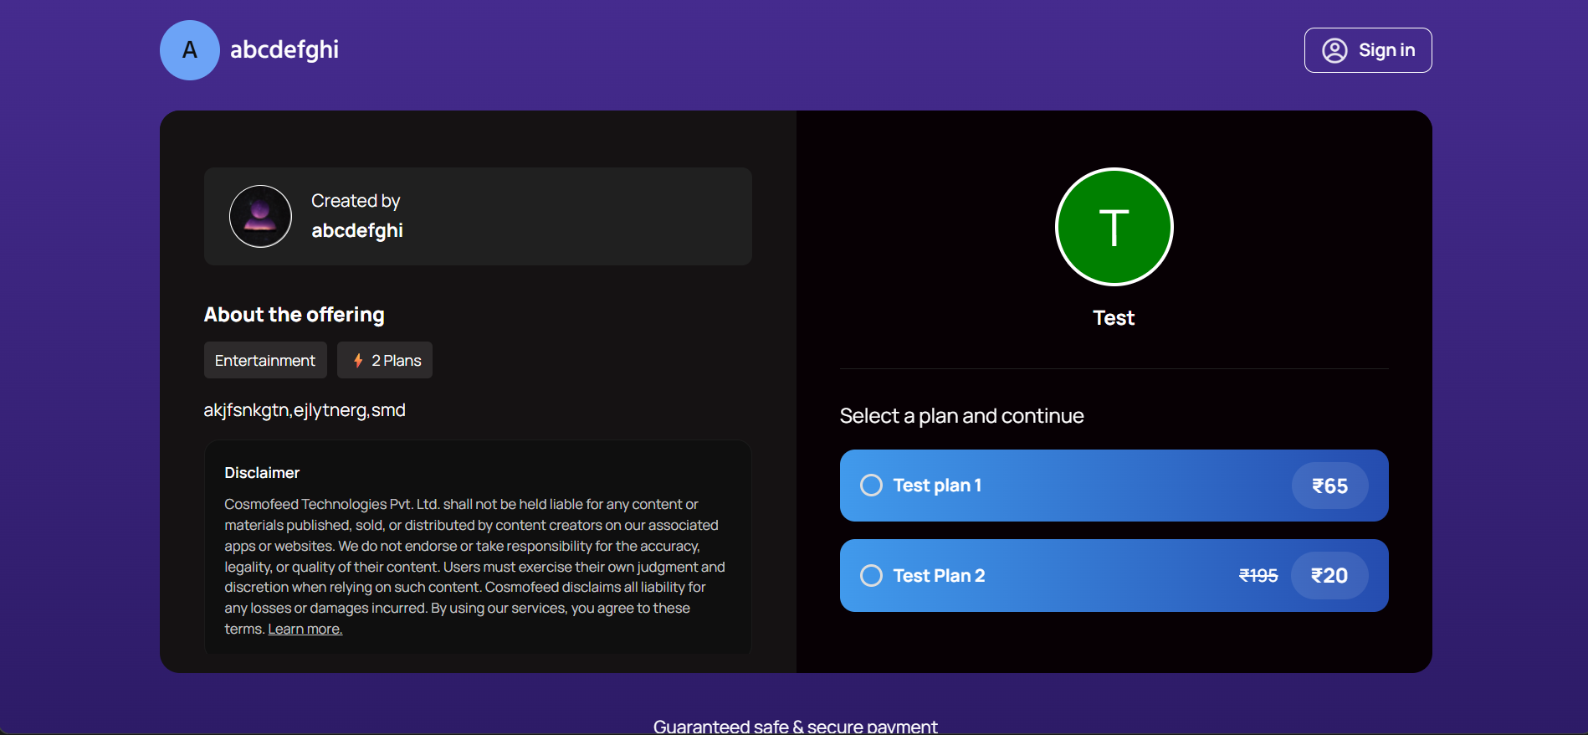This screenshot has width=1588, height=735.
Task: Click the Entertainment category tag
Action: tap(265, 361)
